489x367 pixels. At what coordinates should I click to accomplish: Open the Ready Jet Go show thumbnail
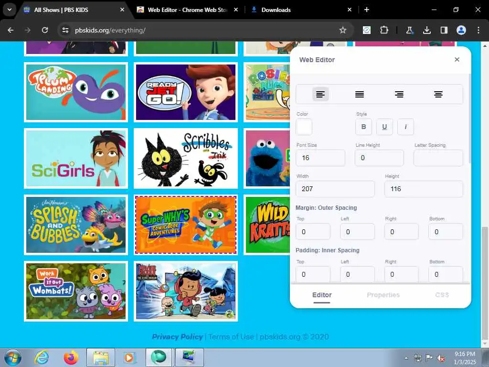point(186,92)
